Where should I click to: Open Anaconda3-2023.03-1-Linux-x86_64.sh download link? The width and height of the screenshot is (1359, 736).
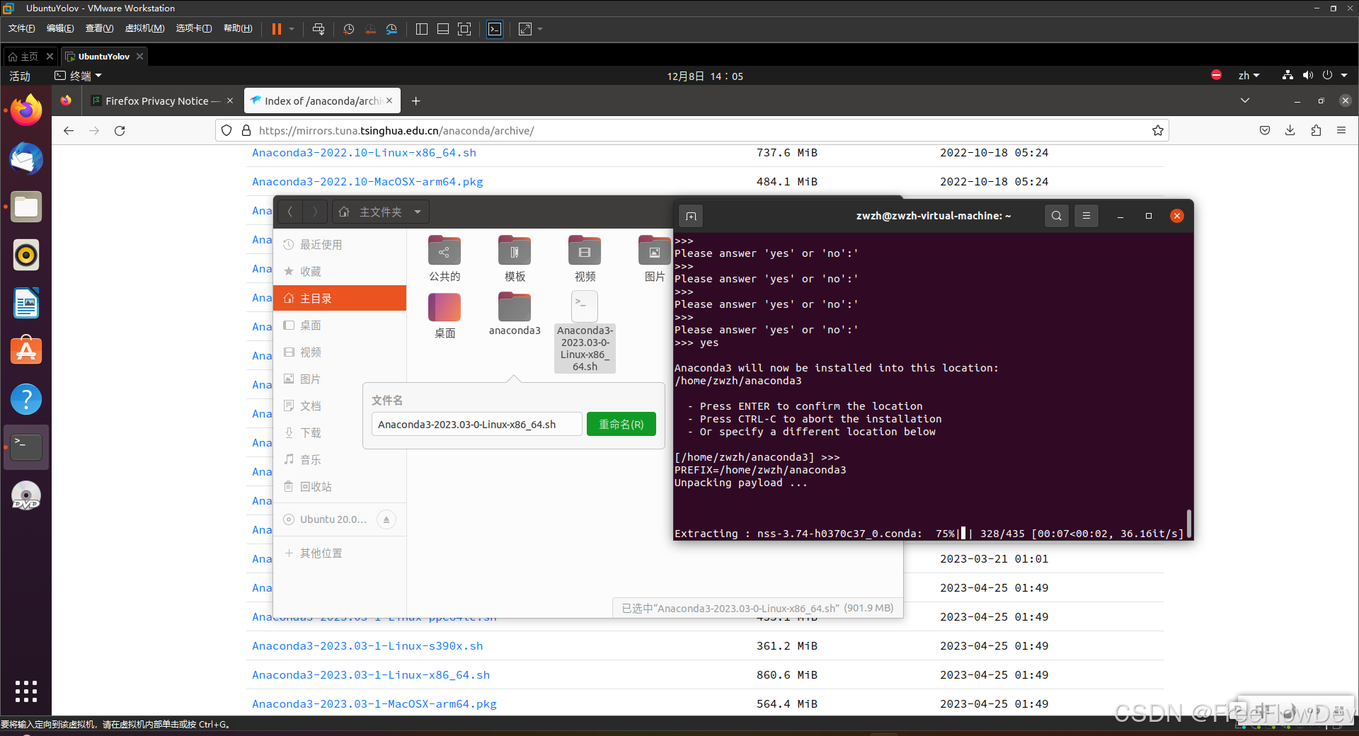(370, 674)
